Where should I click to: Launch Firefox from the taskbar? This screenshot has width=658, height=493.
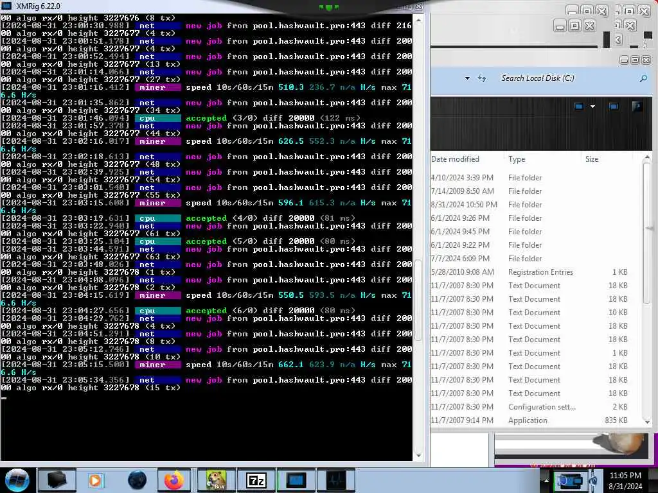click(x=174, y=480)
